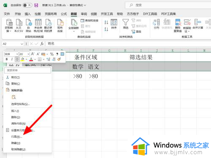Choose Unhide (取消隐藏) in context menu

[27, 149]
